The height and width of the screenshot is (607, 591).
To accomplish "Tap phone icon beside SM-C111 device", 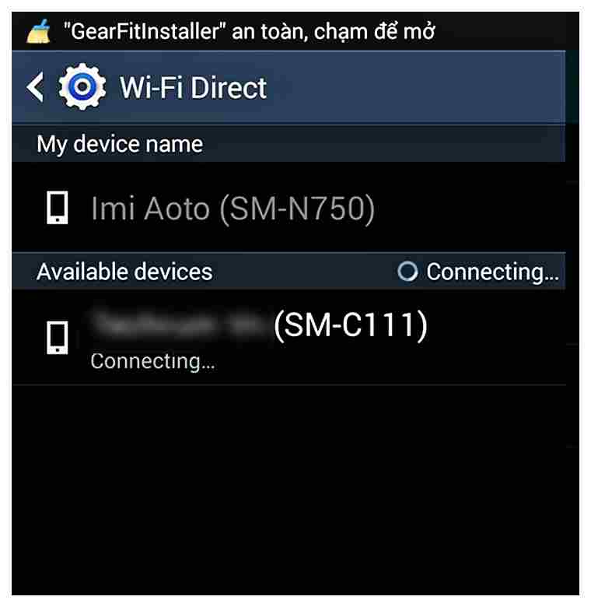I will point(58,338).
